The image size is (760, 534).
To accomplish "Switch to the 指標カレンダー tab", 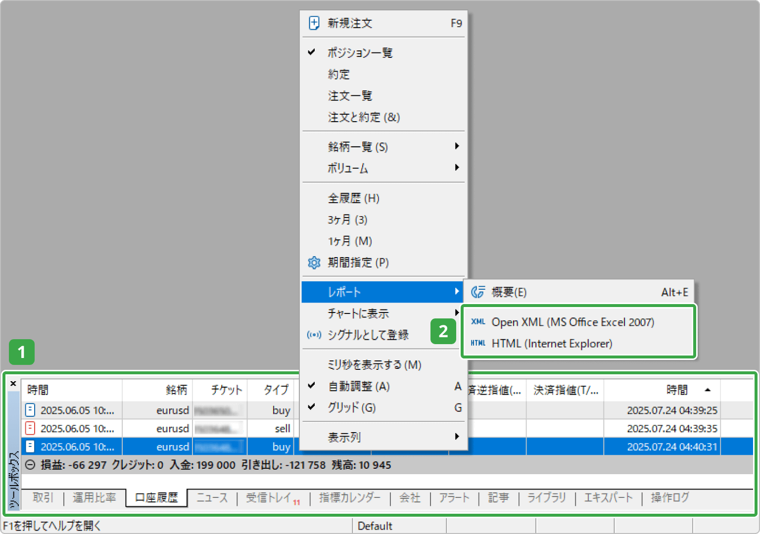I will click(350, 498).
